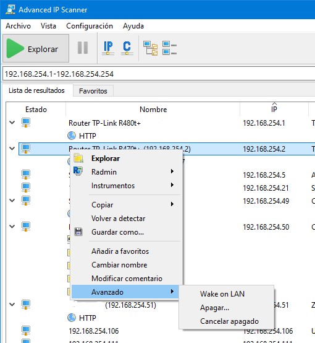Click the name cell reading 192.168.254.106
The height and width of the screenshot is (343, 315).
[x=94, y=331]
